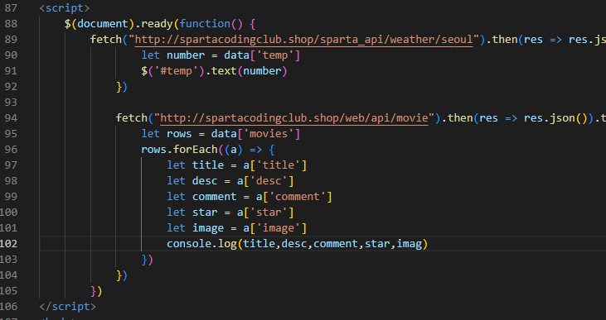
Task: Click 'let desc = a['desc']' line
Action: (230, 181)
